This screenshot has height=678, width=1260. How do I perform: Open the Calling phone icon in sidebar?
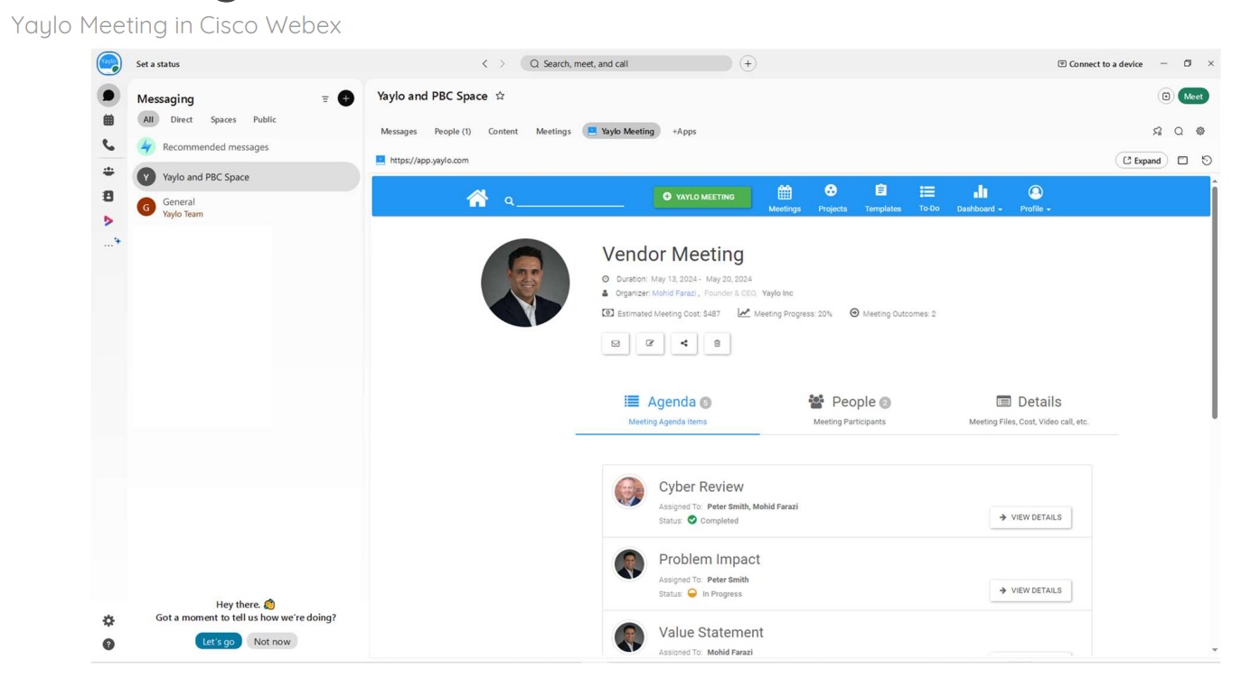coord(108,145)
